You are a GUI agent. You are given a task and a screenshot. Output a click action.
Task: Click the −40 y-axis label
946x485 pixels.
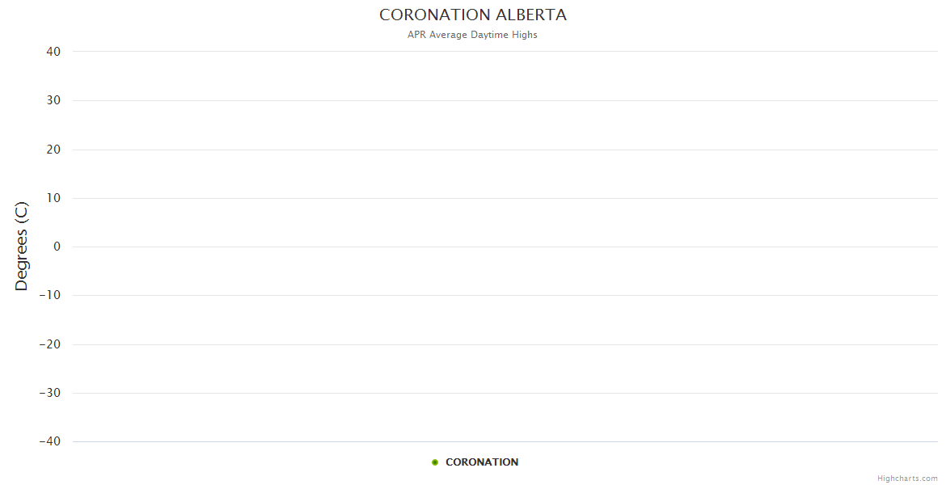point(50,441)
